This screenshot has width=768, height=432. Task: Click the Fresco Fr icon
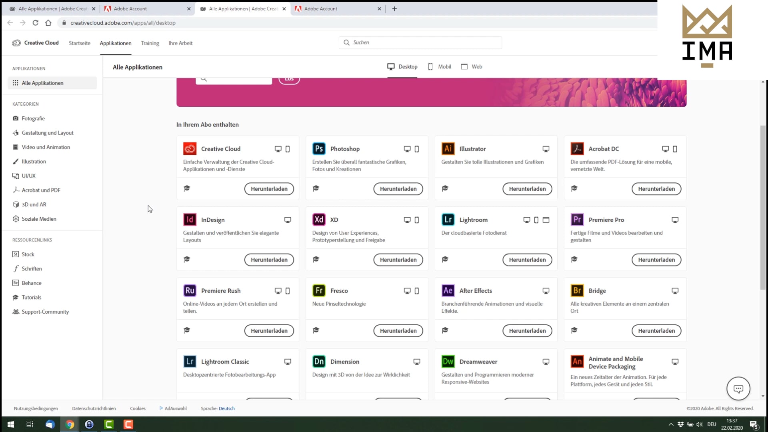pos(319,290)
